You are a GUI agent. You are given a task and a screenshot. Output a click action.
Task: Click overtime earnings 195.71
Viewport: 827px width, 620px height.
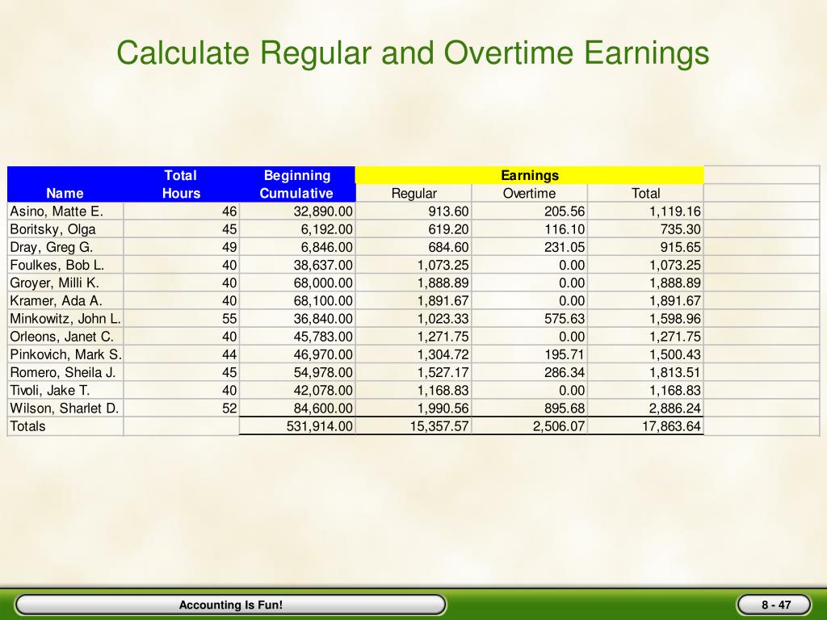tap(565, 355)
